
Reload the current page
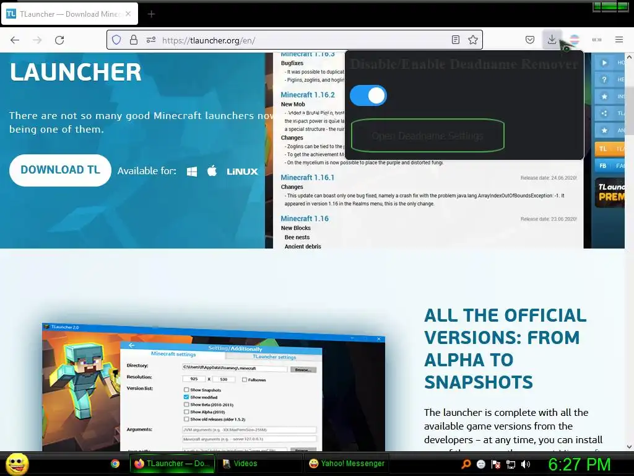59,40
